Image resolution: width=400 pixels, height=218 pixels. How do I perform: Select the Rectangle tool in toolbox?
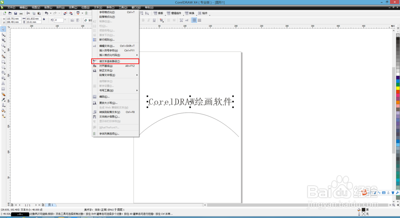(3, 62)
